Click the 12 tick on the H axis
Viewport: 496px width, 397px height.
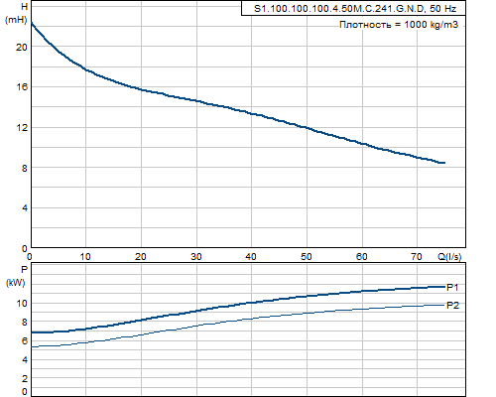coord(22,128)
